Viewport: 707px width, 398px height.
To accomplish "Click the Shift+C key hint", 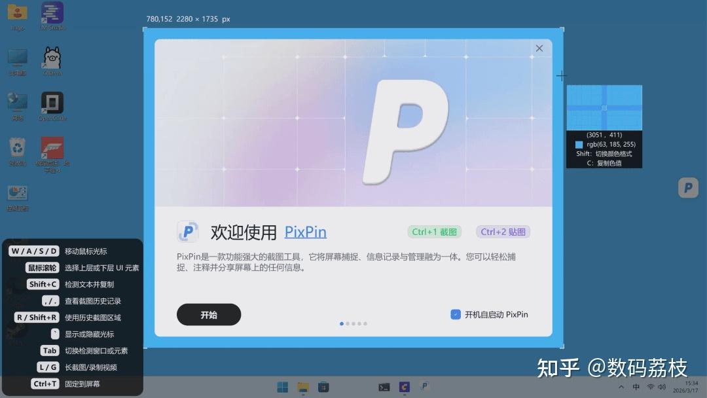I will point(43,284).
